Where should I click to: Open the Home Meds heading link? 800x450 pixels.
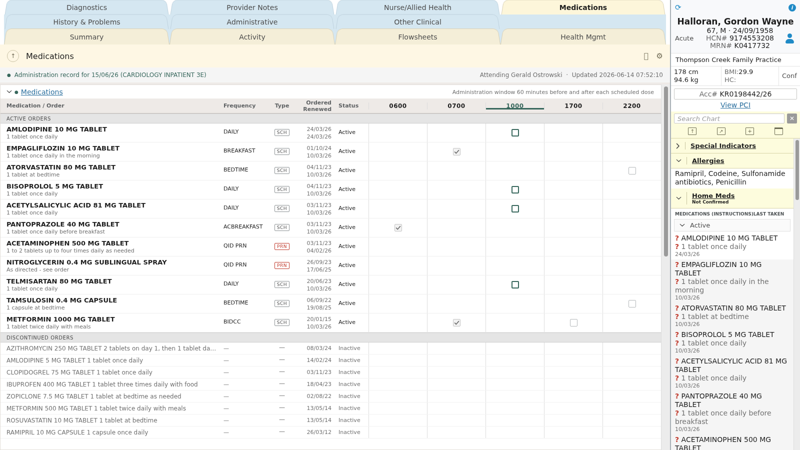[x=713, y=196]
